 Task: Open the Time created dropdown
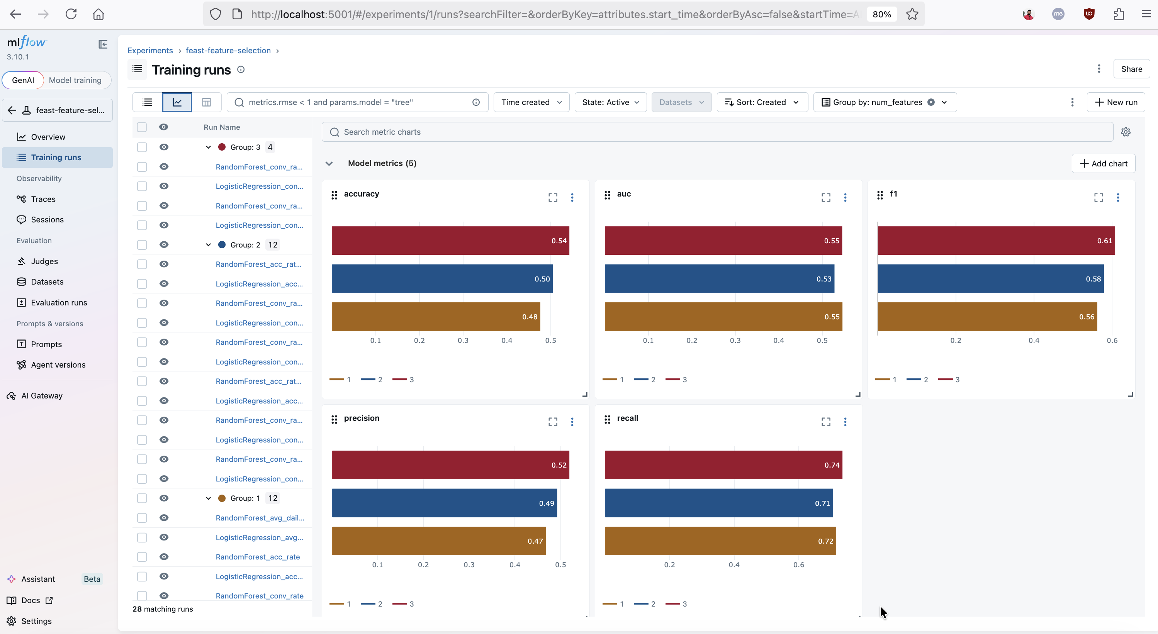pos(531,102)
